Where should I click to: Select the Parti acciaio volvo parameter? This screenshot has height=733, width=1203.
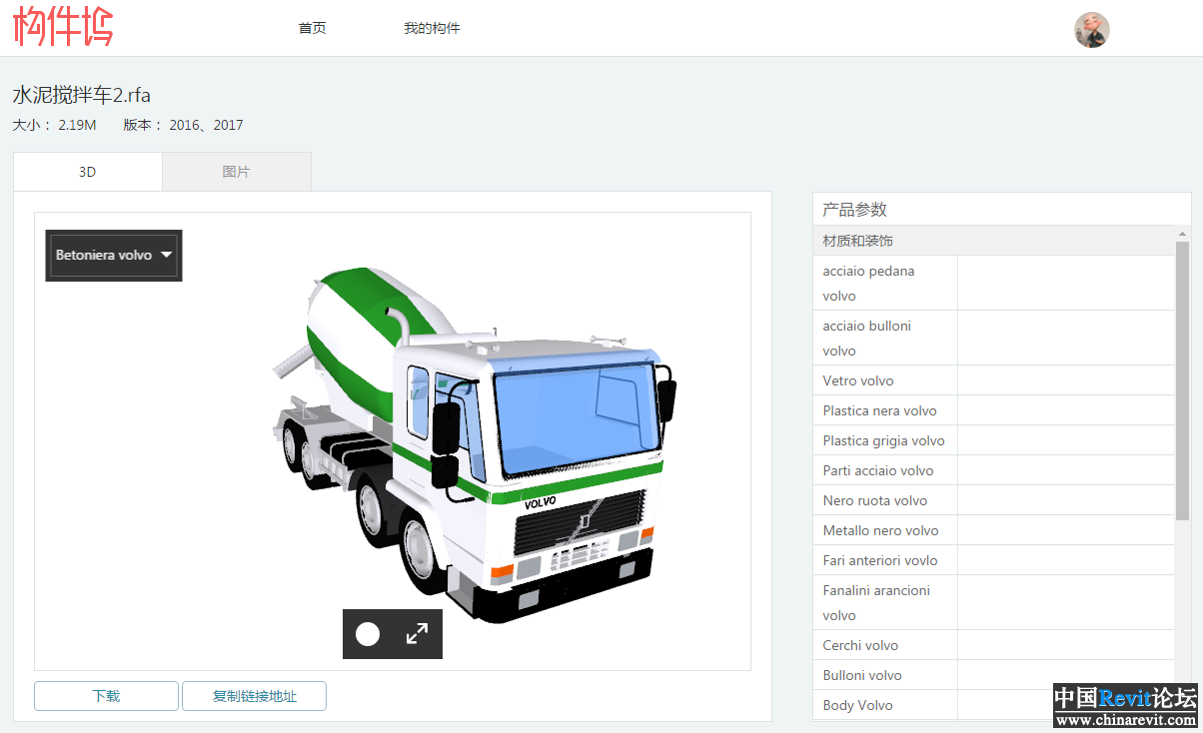(993, 470)
